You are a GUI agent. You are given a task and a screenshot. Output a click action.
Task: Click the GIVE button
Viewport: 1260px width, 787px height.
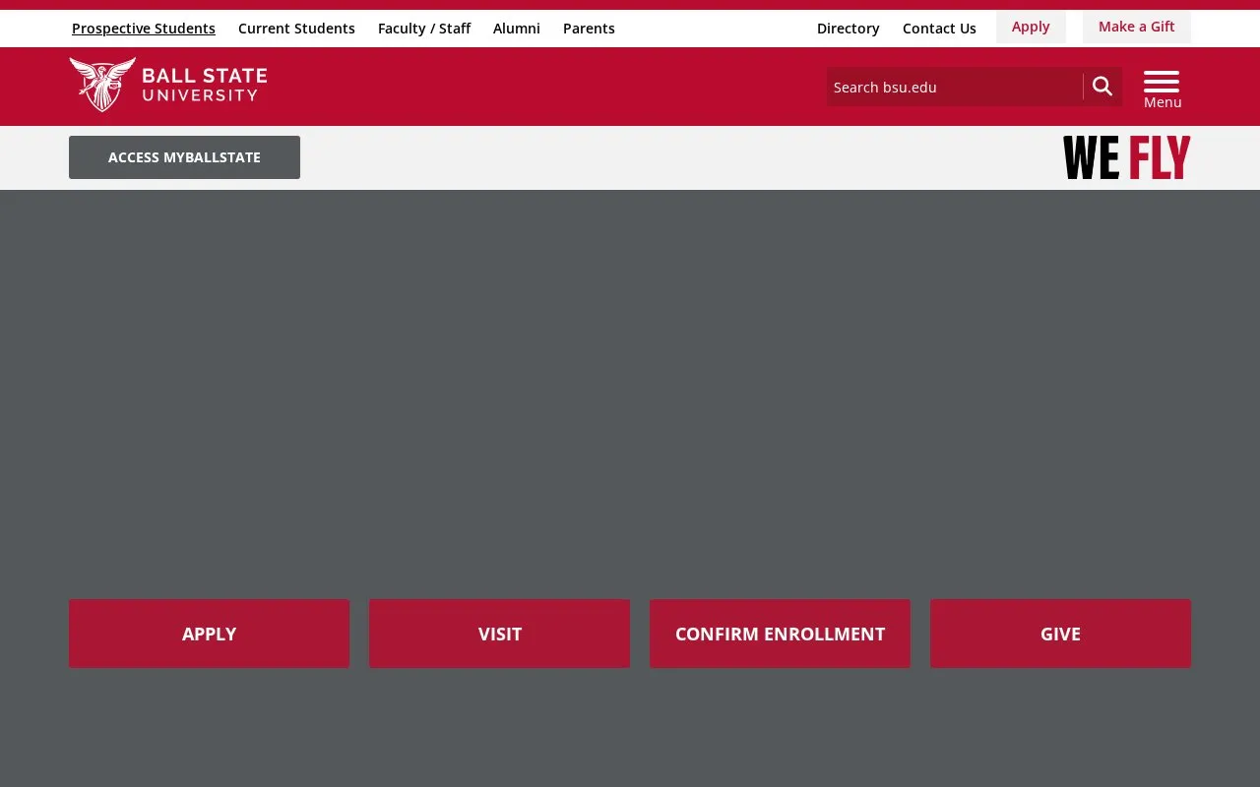pos(1060,634)
